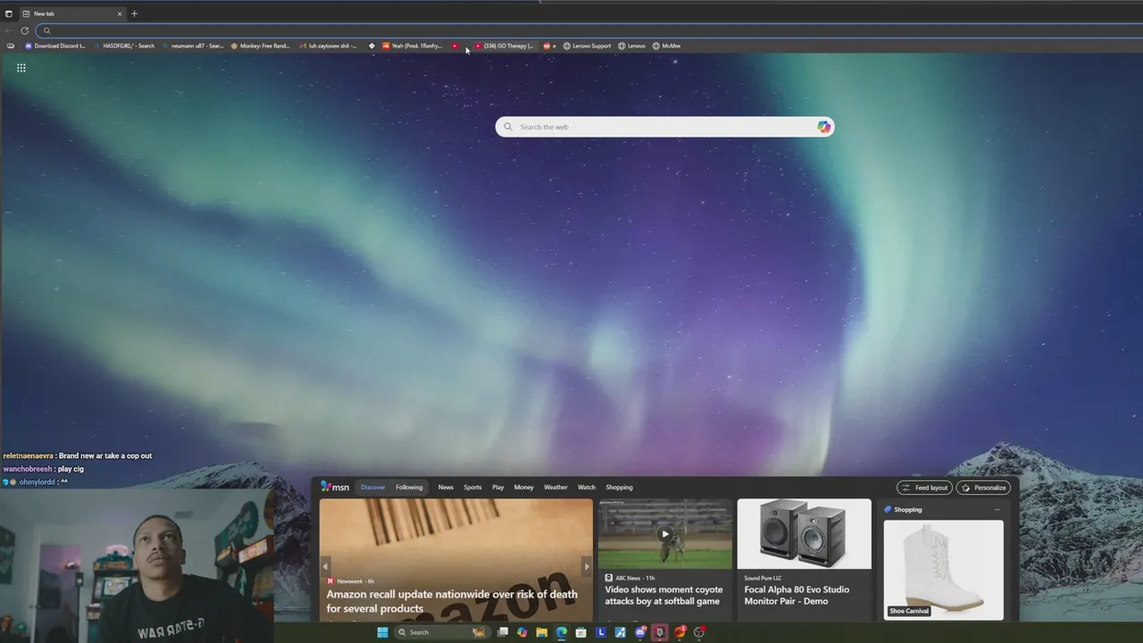The height and width of the screenshot is (643, 1143).
Task: Open the luh zaytoven bookmark
Action: tap(329, 46)
